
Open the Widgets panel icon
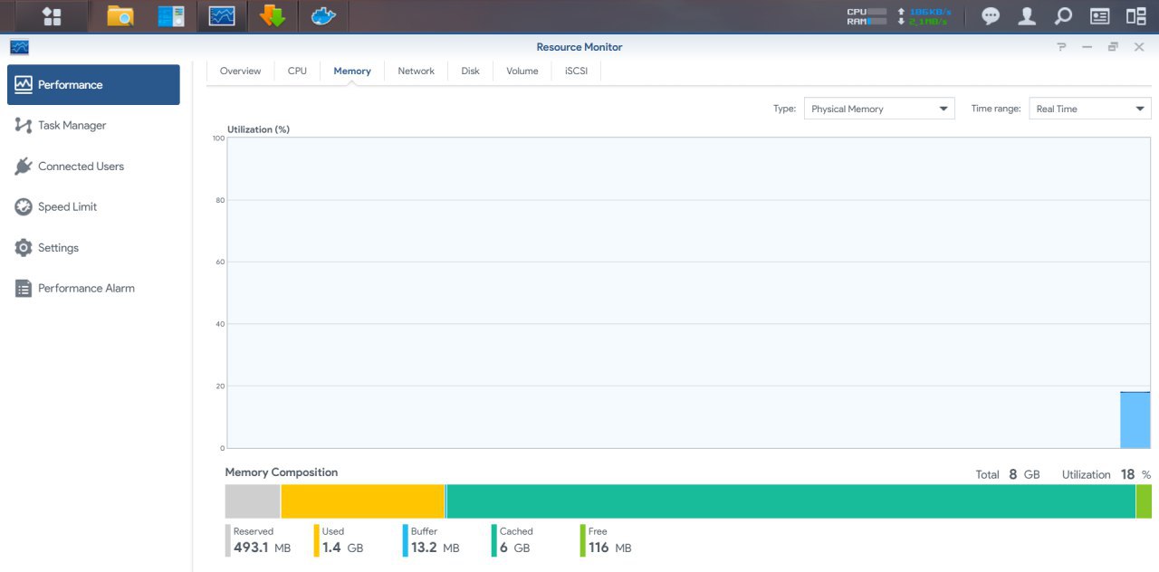tap(1099, 16)
